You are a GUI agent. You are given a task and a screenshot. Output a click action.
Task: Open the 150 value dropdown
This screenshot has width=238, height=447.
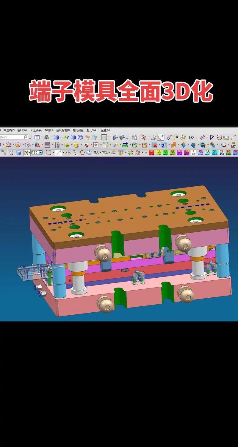tap(41, 153)
